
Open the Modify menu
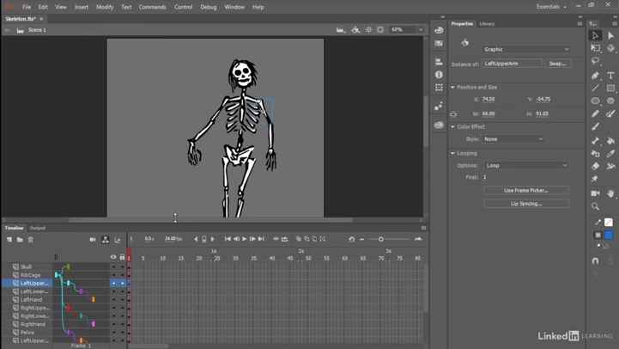105,7
